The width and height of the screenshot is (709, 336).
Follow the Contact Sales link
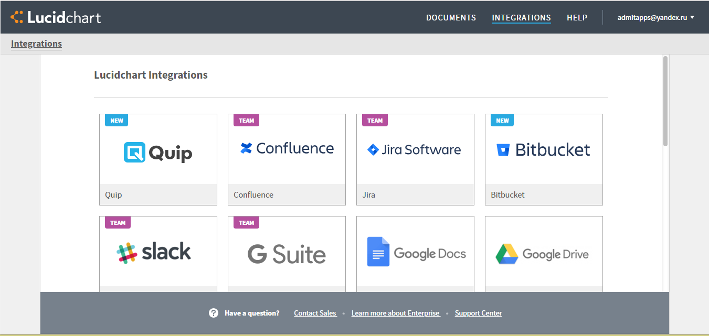[315, 313]
